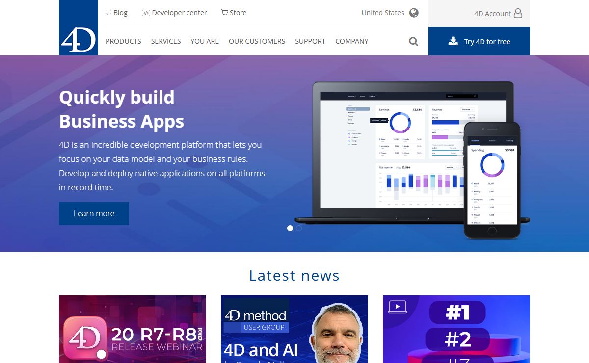
Task: Click the Developer center code icon
Action: (146, 13)
